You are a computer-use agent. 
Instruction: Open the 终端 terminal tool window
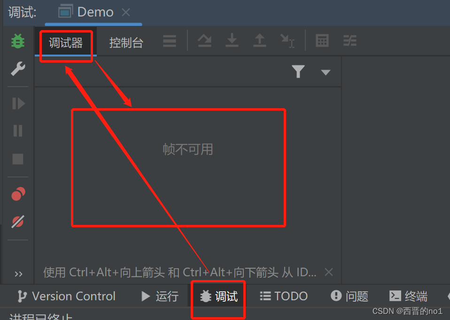click(x=408, y=296)
